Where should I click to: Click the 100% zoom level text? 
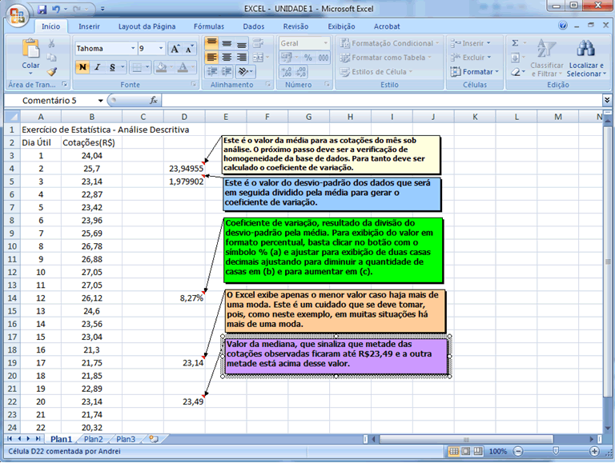pos(497,451)
